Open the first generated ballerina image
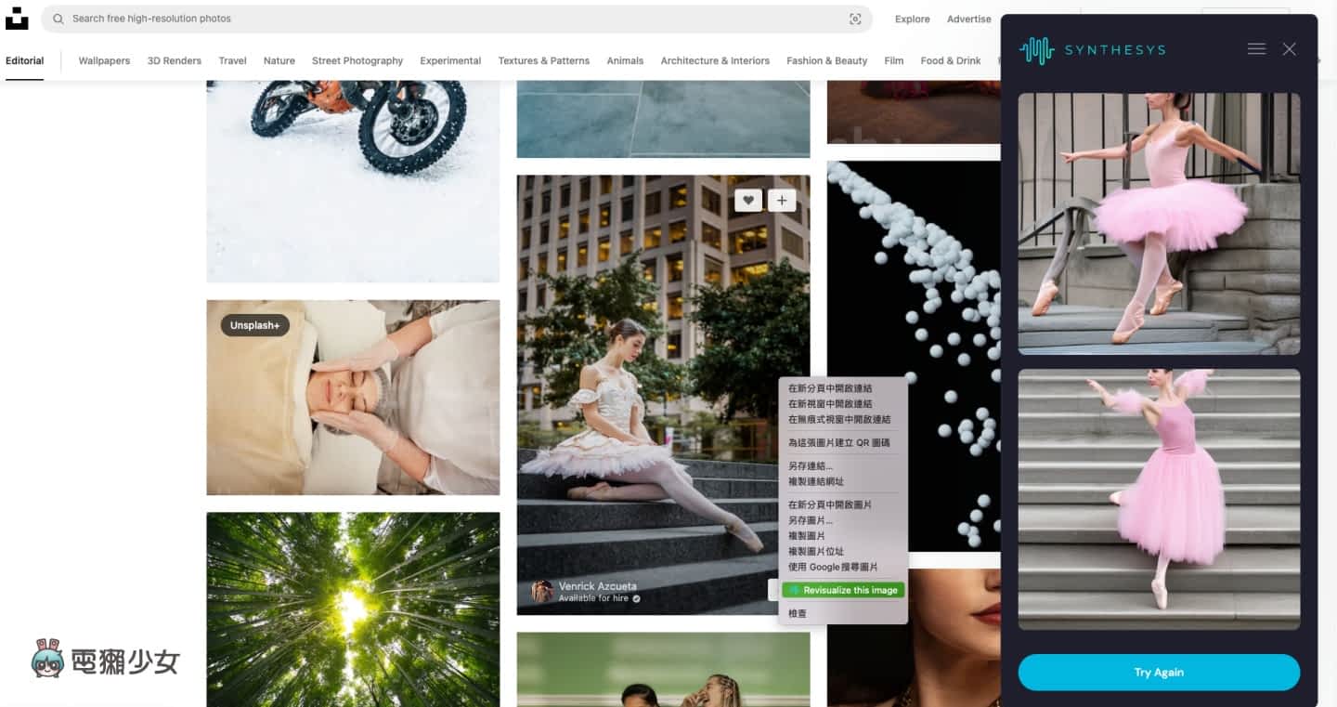 (x=1159, y=223)
